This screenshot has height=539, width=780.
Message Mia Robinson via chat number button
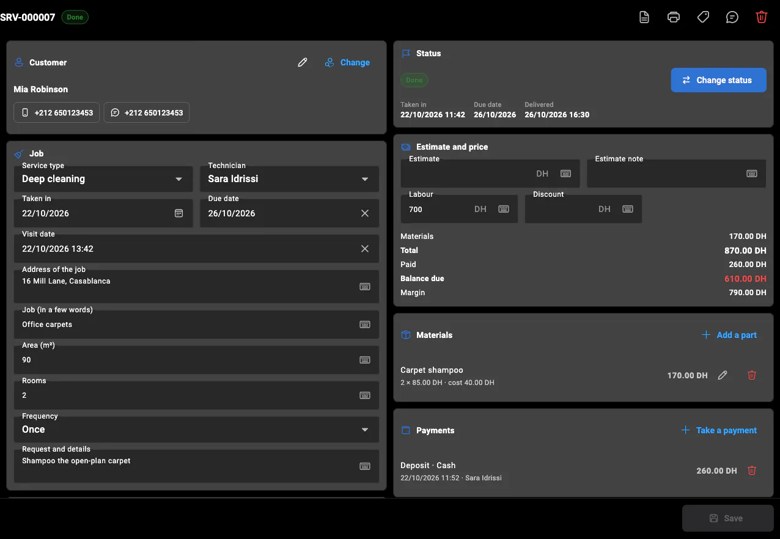(x=147, y=112)
